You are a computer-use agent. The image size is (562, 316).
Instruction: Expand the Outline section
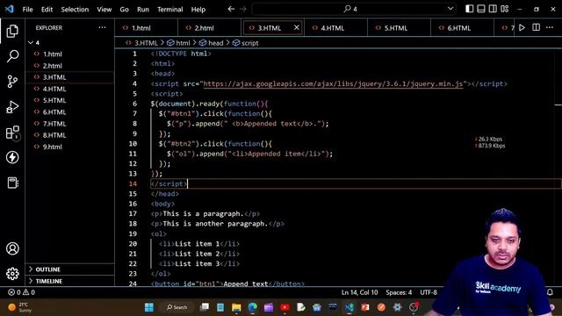coord(47,269)
